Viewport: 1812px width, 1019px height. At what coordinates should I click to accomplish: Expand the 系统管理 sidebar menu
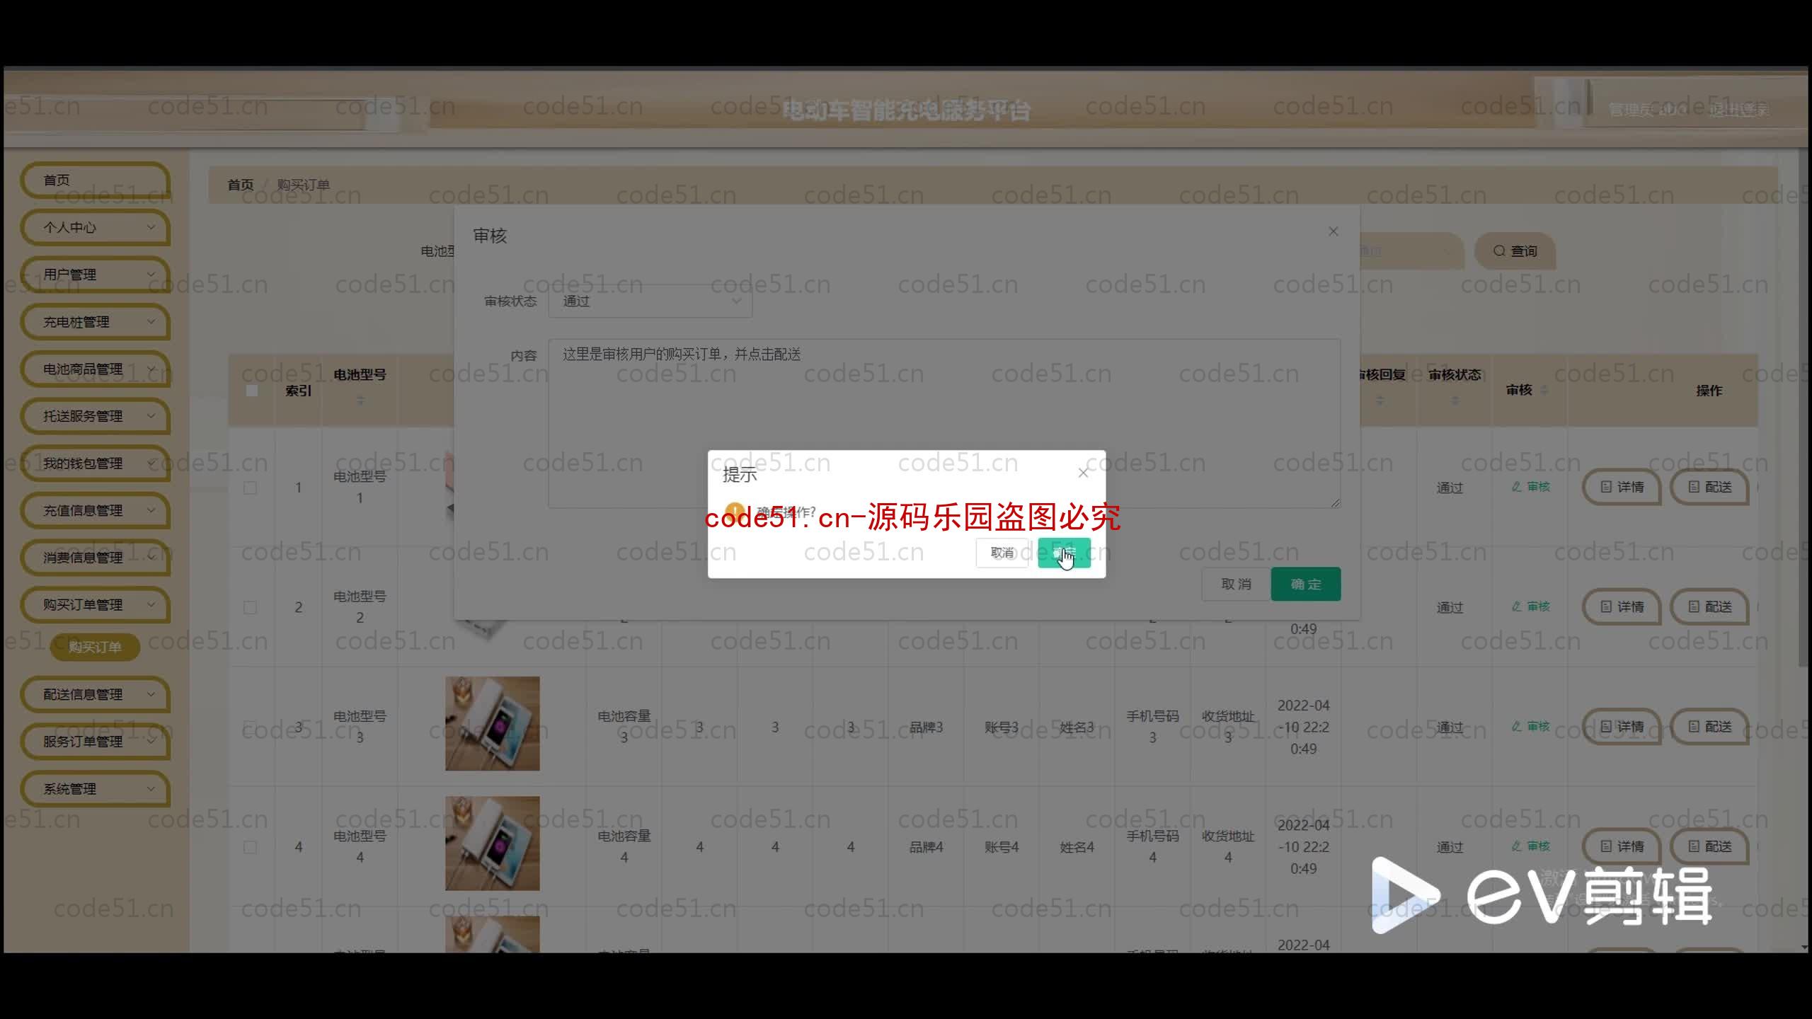tap(96, 789)
